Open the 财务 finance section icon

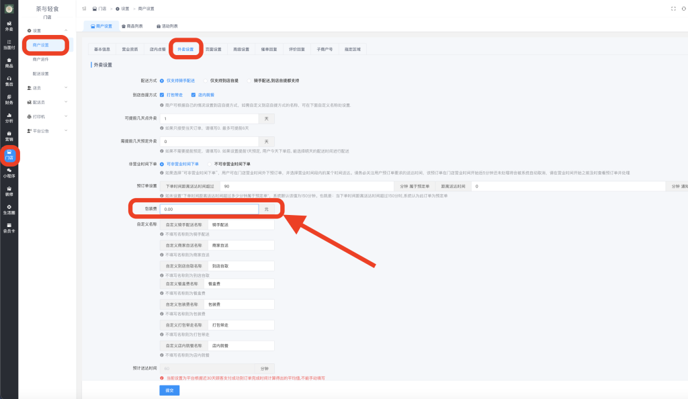coord(9,99)
